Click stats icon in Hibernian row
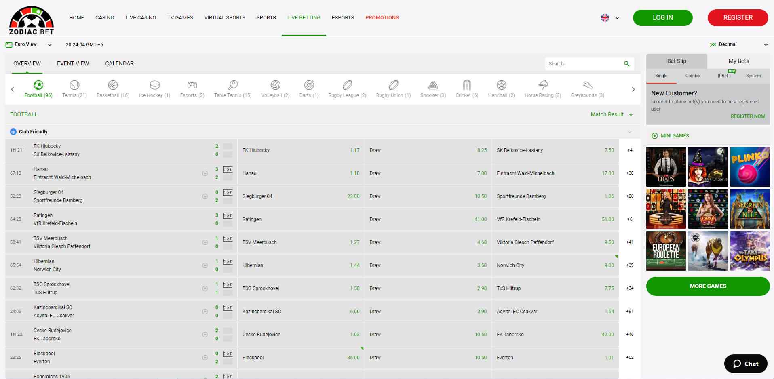The width and height of the screenshot is (774, 379). pos(205,265)
